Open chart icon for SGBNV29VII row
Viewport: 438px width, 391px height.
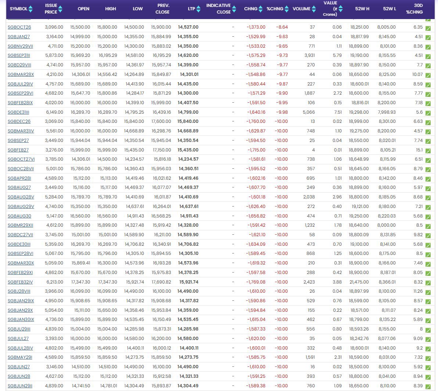428,47
